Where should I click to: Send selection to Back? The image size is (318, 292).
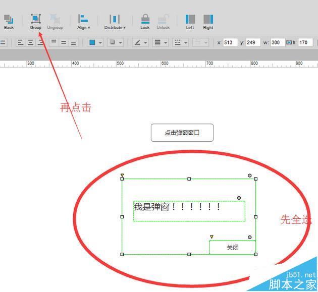(x=9, y=20)
